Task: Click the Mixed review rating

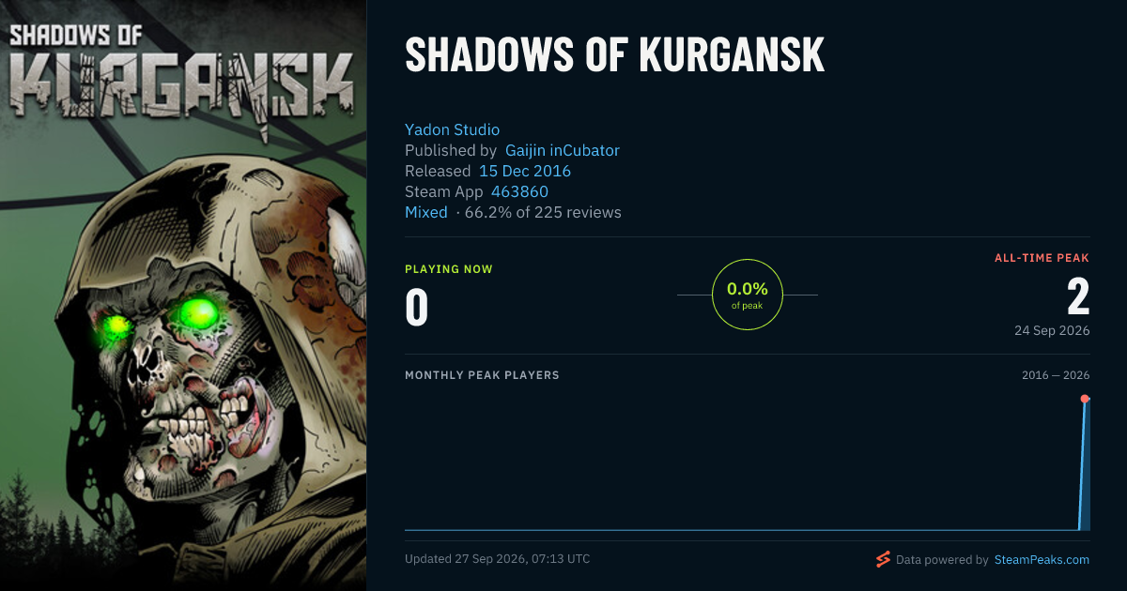Action: pos(426,212)
